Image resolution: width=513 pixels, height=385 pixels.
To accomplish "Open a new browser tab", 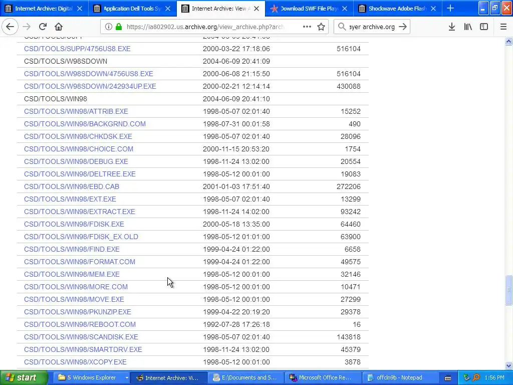I will [x=450, y=9].
